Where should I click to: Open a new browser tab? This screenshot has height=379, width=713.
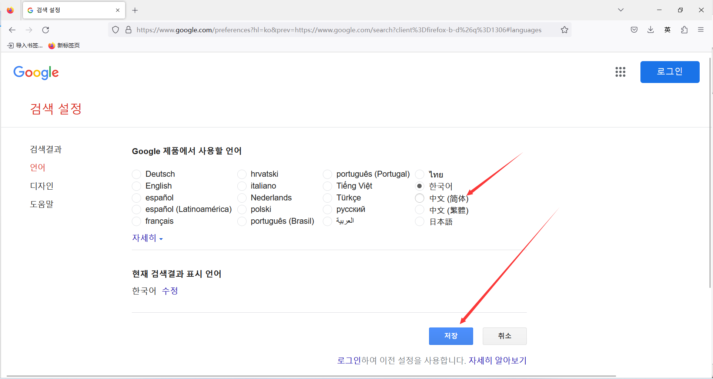tap(135, 10)
